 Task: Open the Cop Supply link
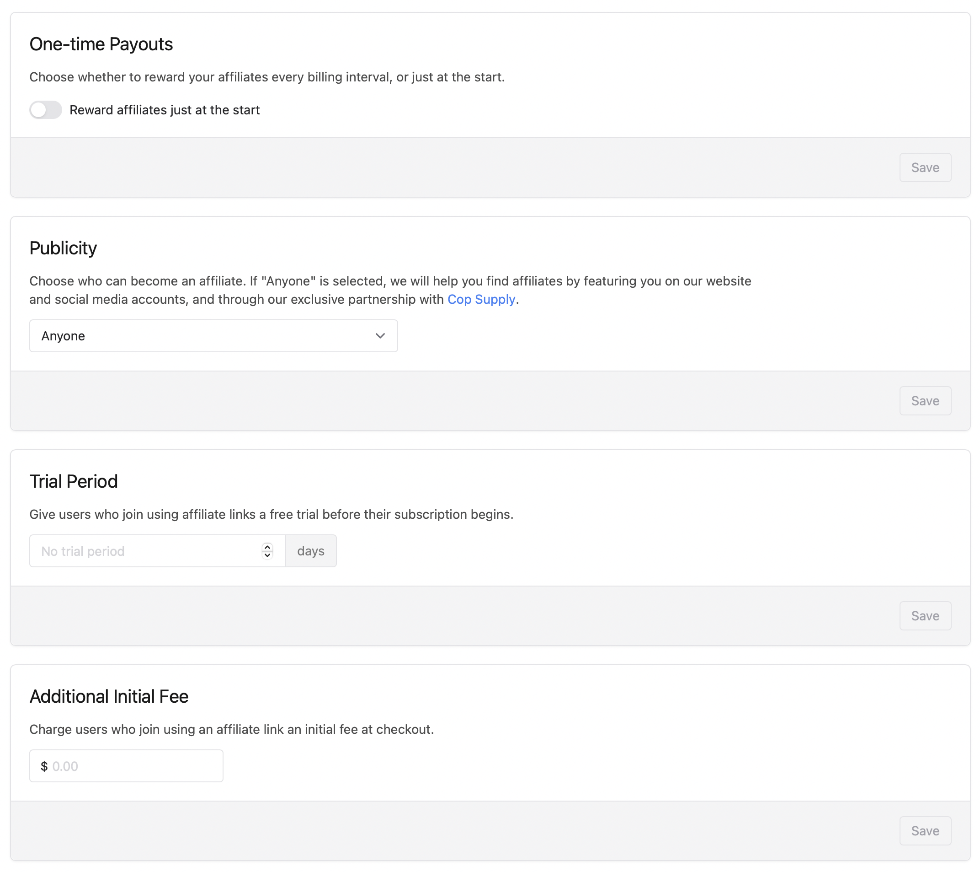point(481,300)
